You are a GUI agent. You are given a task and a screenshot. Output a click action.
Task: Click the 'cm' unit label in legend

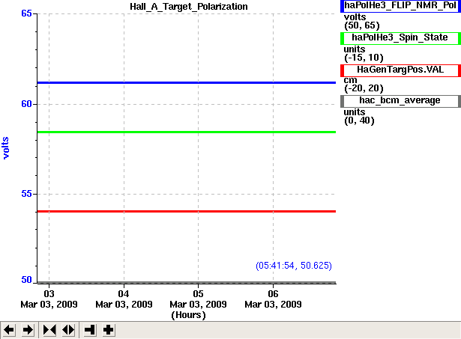[351, 80]
